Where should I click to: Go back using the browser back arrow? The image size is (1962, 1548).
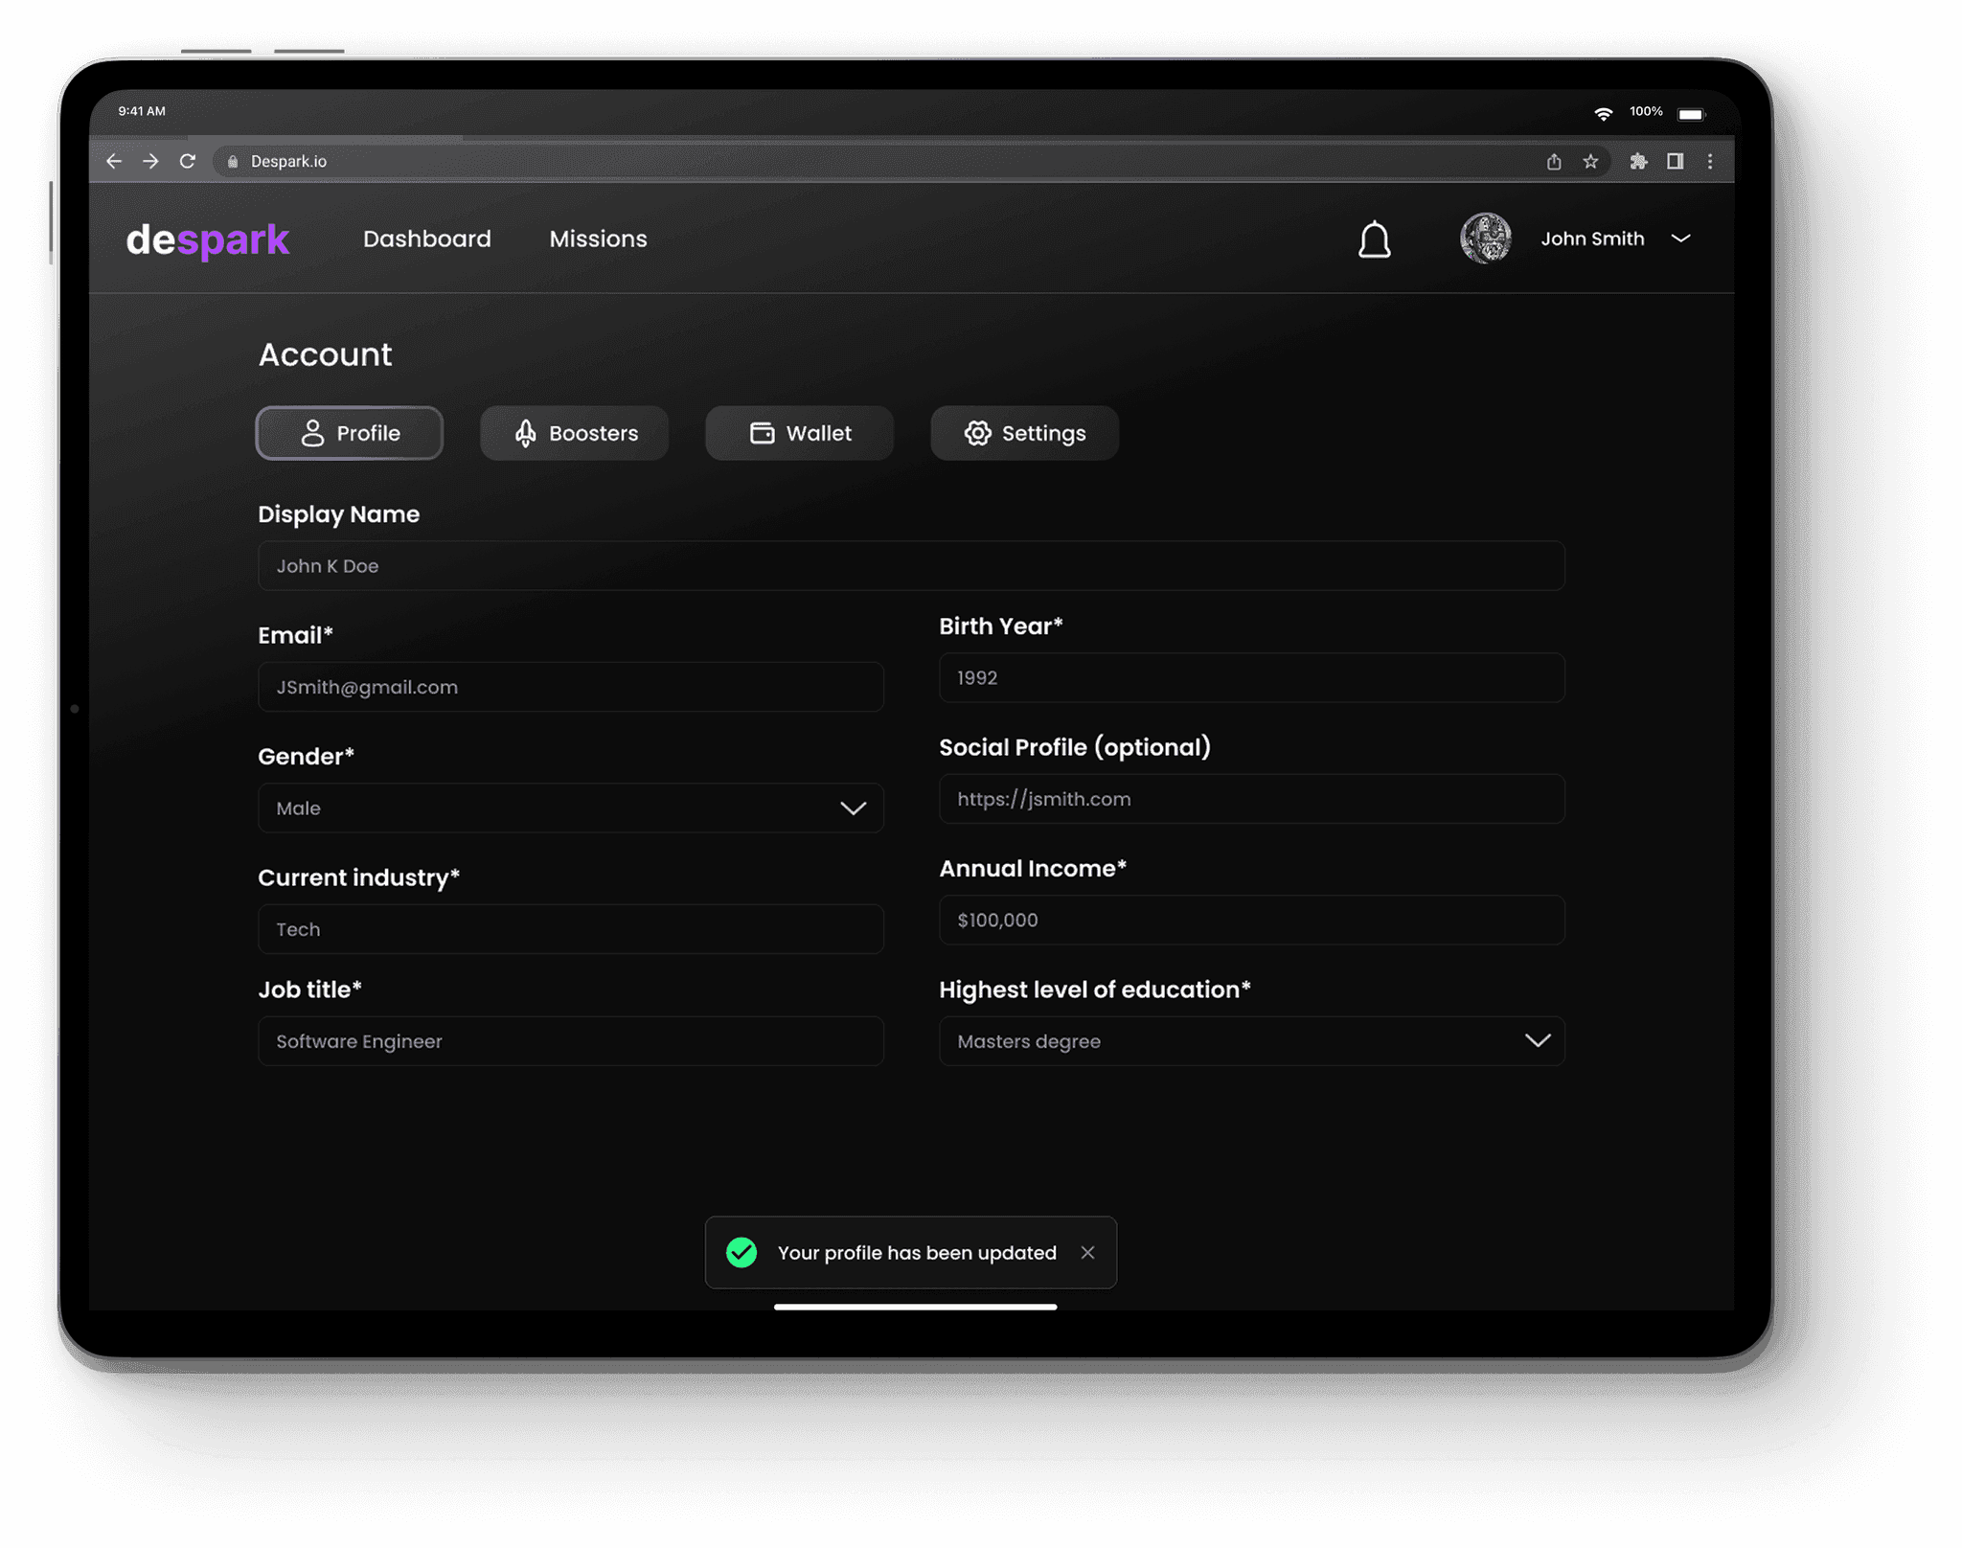pyautogui.click(x=114, y=161)
